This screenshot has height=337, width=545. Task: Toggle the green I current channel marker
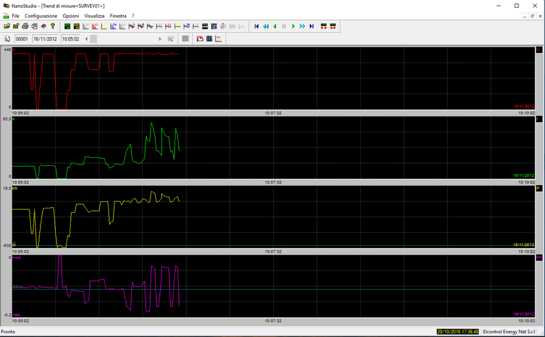[539, 119]
